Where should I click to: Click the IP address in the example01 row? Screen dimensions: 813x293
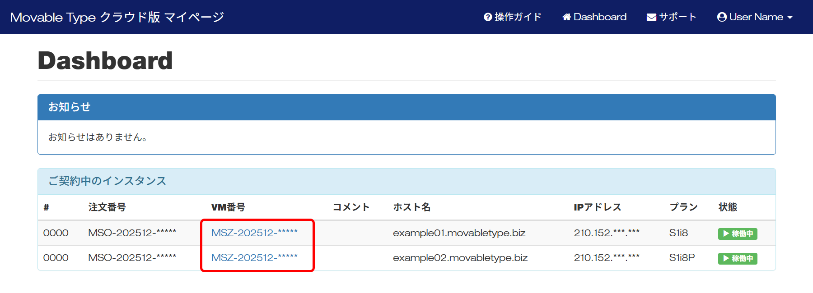click(x=607, y=233)
